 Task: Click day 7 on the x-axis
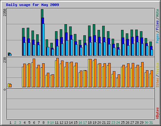click(39, 123)
